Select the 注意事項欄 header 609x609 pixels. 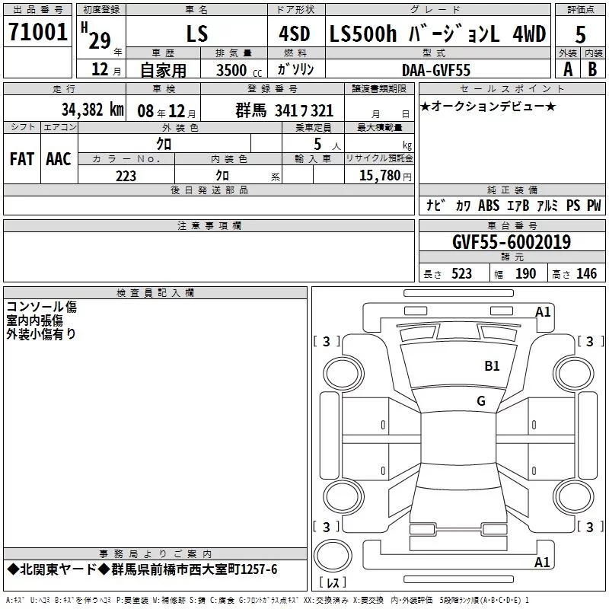[x=209, y=225]
